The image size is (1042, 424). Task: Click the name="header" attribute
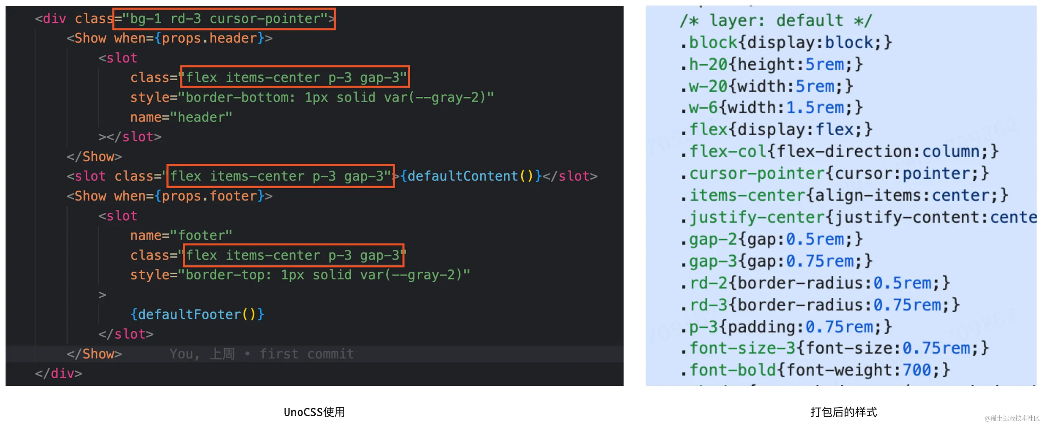pyautogui.click(x=181, y=117)
